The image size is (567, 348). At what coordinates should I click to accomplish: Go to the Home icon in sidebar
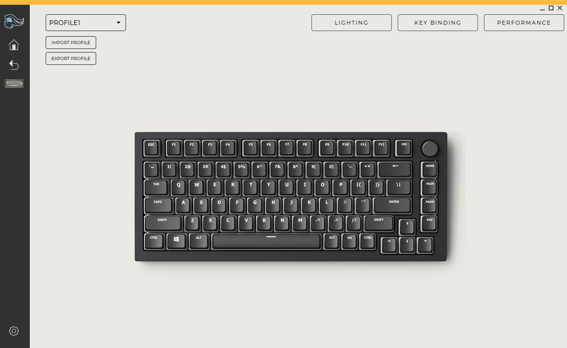14,45
